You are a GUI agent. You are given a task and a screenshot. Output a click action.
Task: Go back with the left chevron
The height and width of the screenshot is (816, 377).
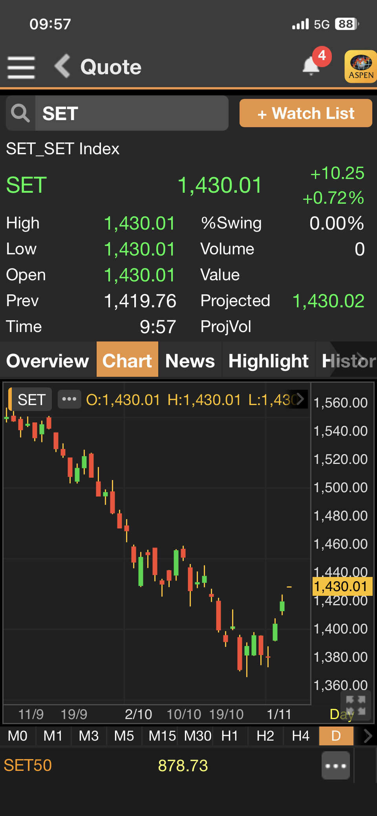[62, 66]
